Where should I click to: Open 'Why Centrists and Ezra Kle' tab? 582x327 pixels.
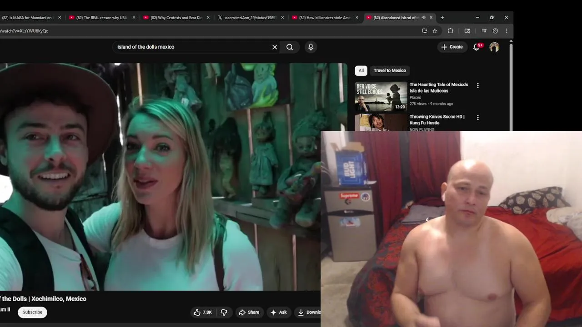[x=176, y=18]
